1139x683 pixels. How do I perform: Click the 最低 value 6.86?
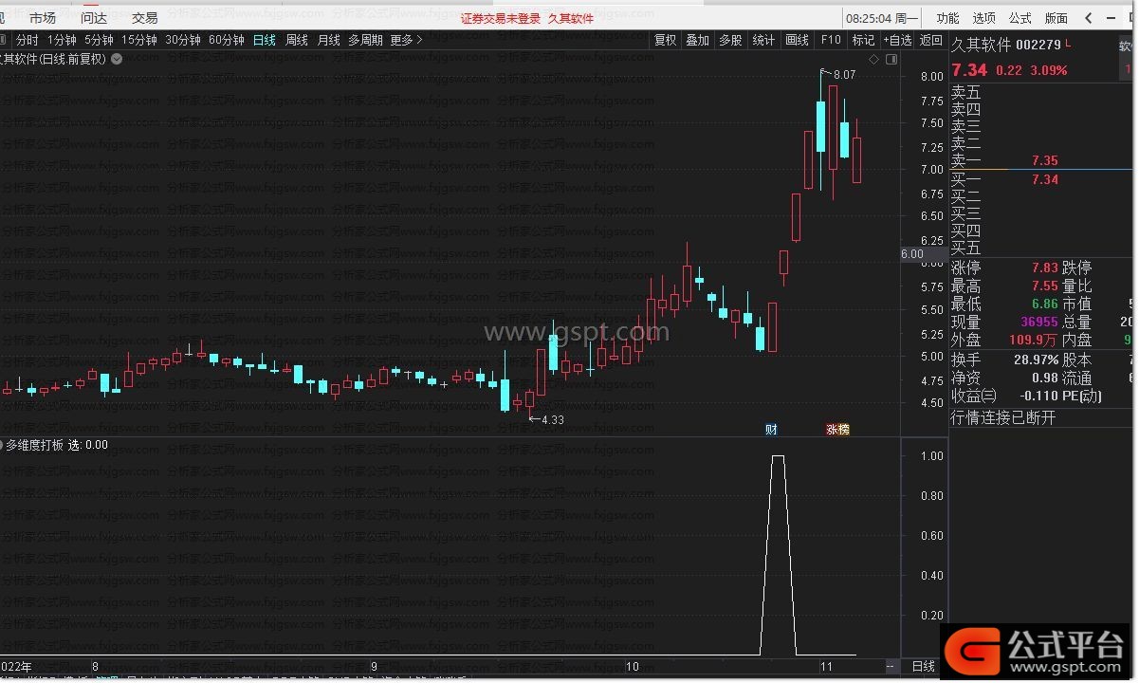pos(1045,305)
